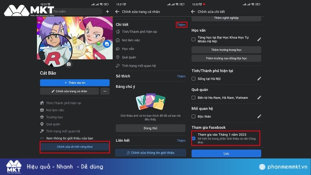Open the three-dot more options button
The width and height of the screenshot is (311, 175).
[x=105, y=91]
